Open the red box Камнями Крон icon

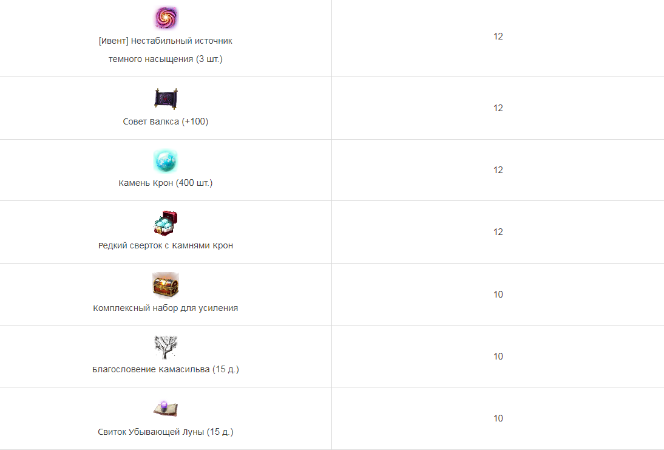point(166,223)
